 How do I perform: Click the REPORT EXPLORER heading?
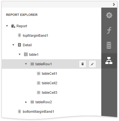pyautogui.click(x=22, y=15)
